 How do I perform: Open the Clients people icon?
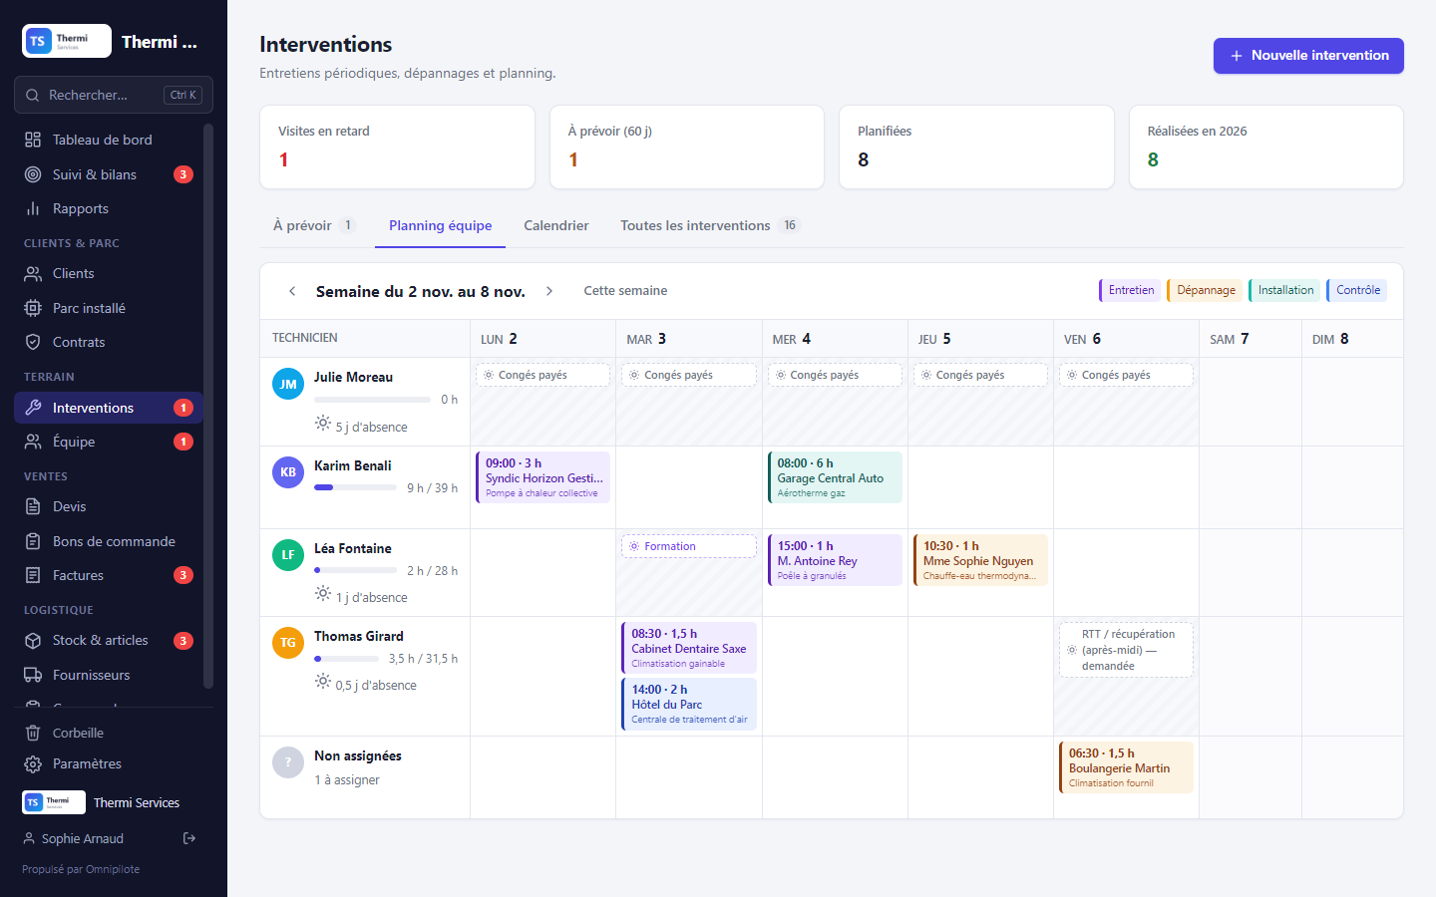pyautogui.click(x=33, y=273)
